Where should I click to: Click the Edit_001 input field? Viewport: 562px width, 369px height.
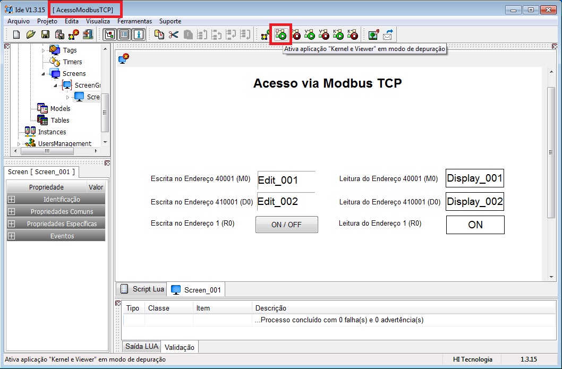coord(286,180)
